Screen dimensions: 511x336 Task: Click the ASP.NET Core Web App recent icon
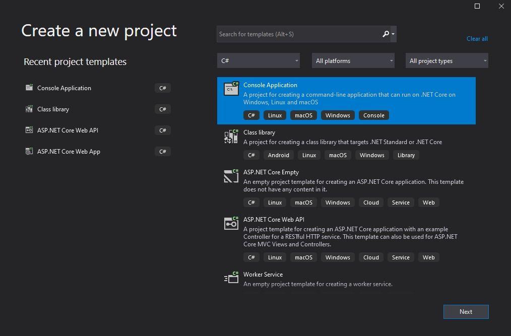tap(29, 151)
